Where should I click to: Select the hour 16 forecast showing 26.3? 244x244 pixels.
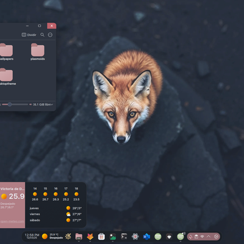pyautogui.click(x=56, y=194)
